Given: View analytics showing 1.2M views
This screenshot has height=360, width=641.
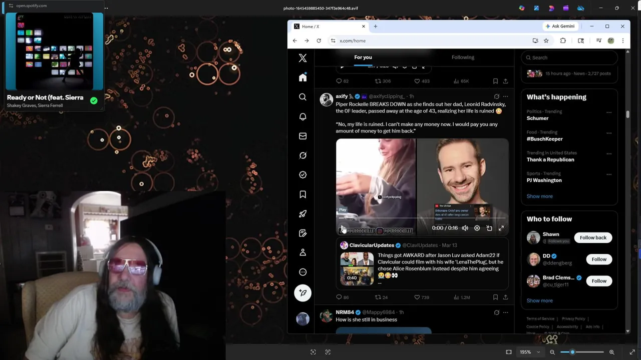Looking at the screenshot, I should (461, 297).
